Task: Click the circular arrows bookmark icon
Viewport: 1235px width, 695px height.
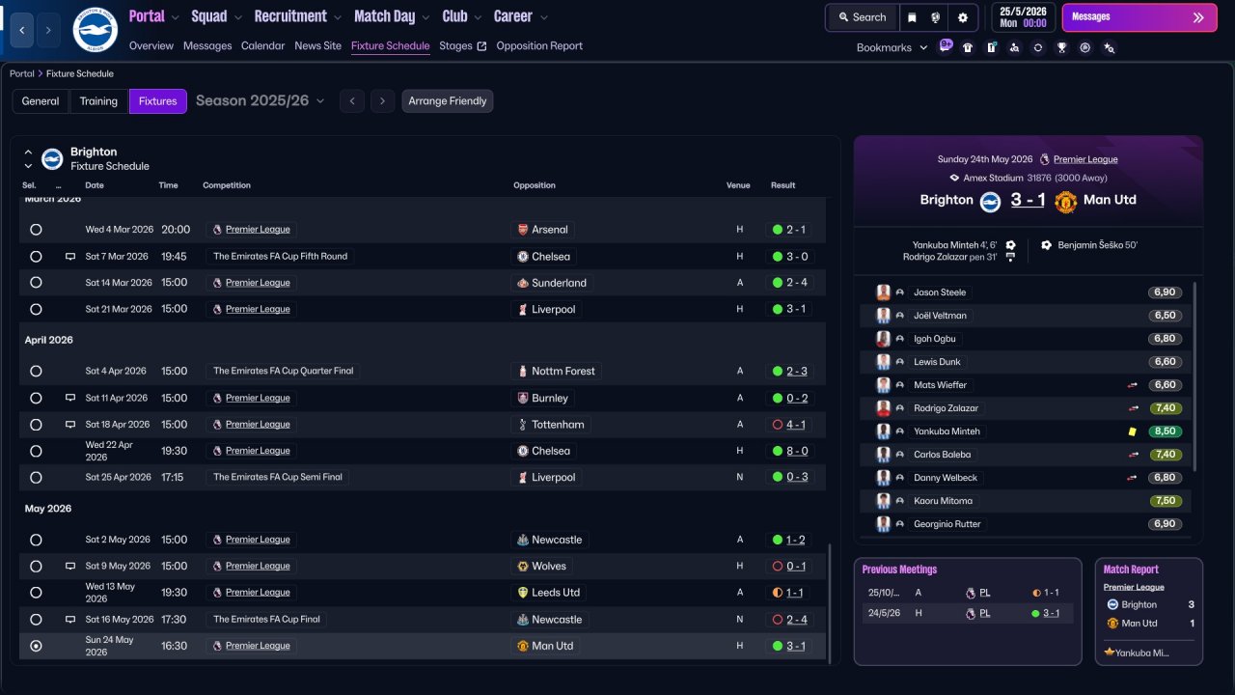Action: click(1038, 47)
